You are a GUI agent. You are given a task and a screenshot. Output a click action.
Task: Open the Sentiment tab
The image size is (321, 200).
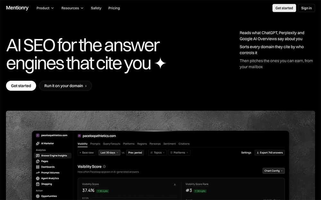pos(169,144)
